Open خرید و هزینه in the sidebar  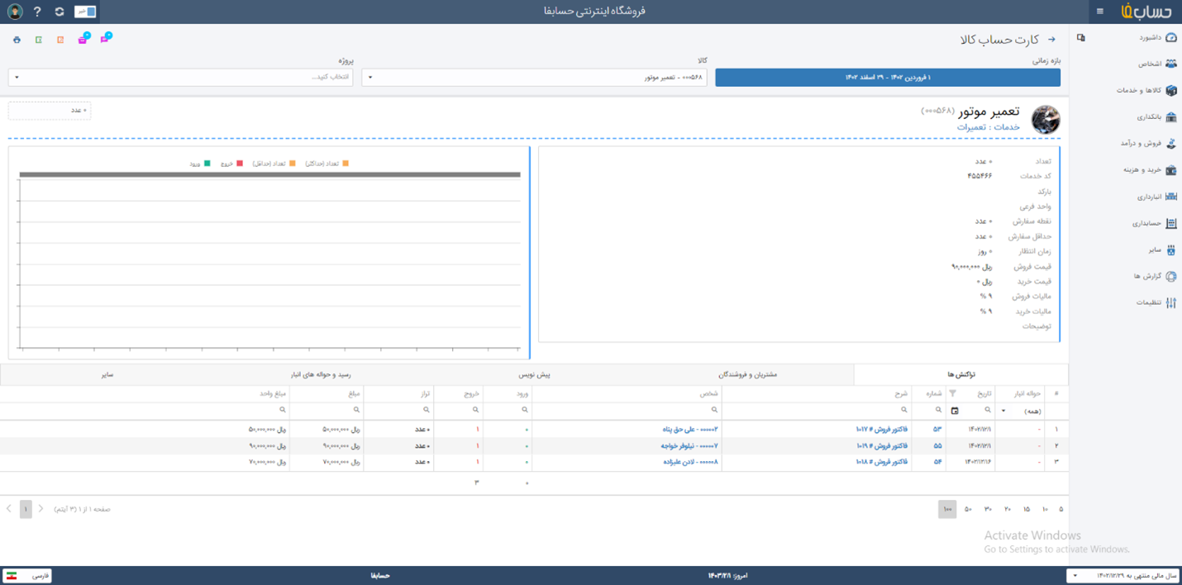coord(1150,169)
